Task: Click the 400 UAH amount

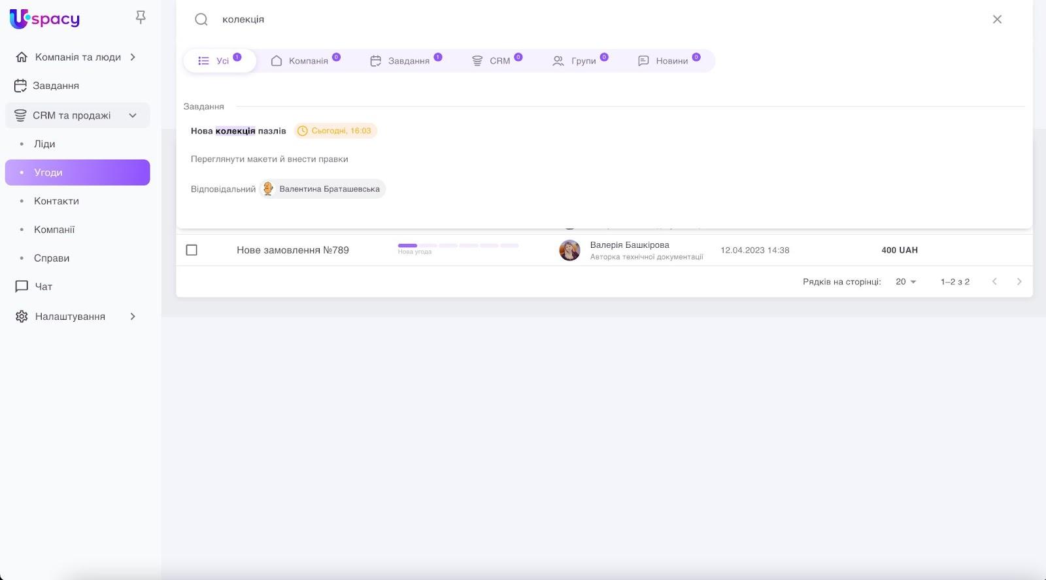Action: click(900, 250)
